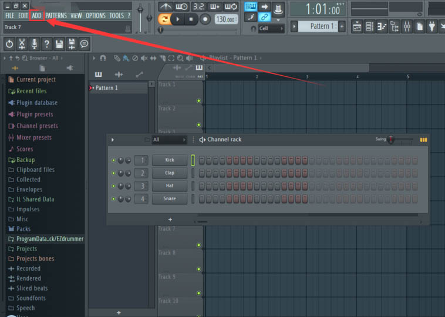Viewport: 445px width, 317px height.
Task: Click the step editing 3.2 icon
Action: (x=198, y=6)
